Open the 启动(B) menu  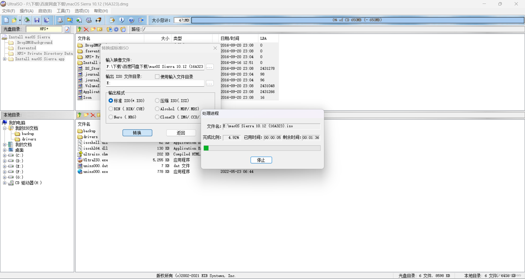tap(45, 11)
